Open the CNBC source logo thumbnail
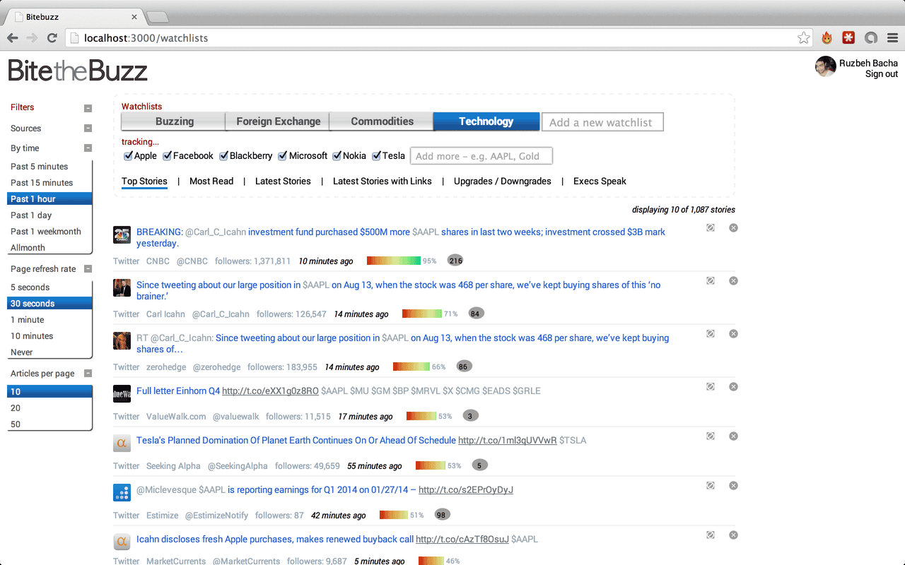905x565 pixels. point(122,234)
